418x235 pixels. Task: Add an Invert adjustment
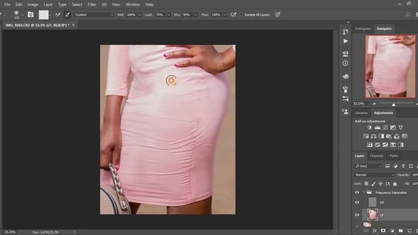[x=370, y=145]
